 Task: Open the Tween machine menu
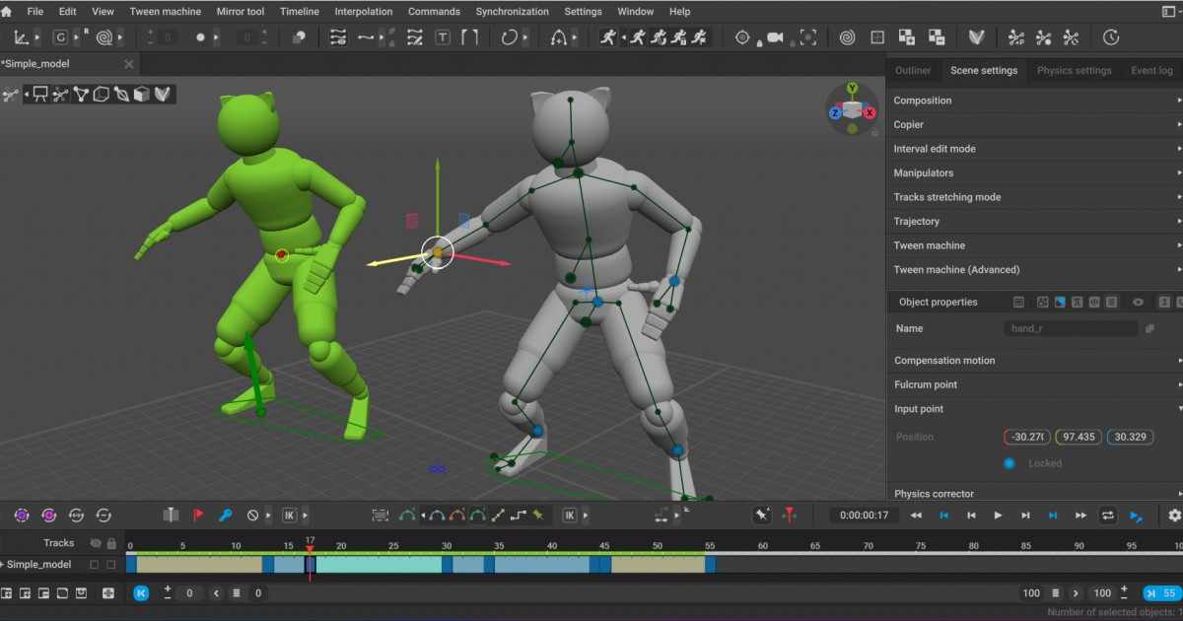[x=165, y=11]
